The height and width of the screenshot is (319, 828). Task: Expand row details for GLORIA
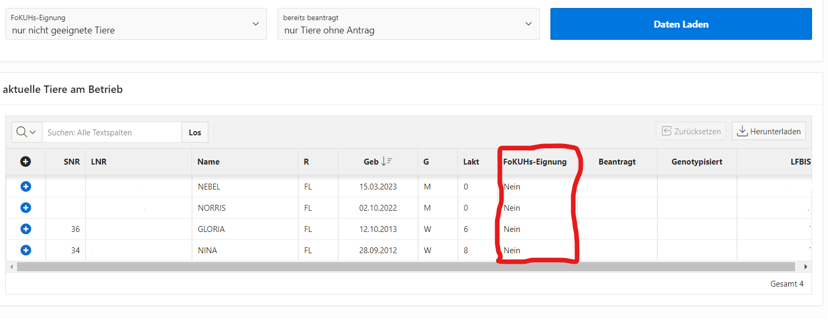(26, 229)
